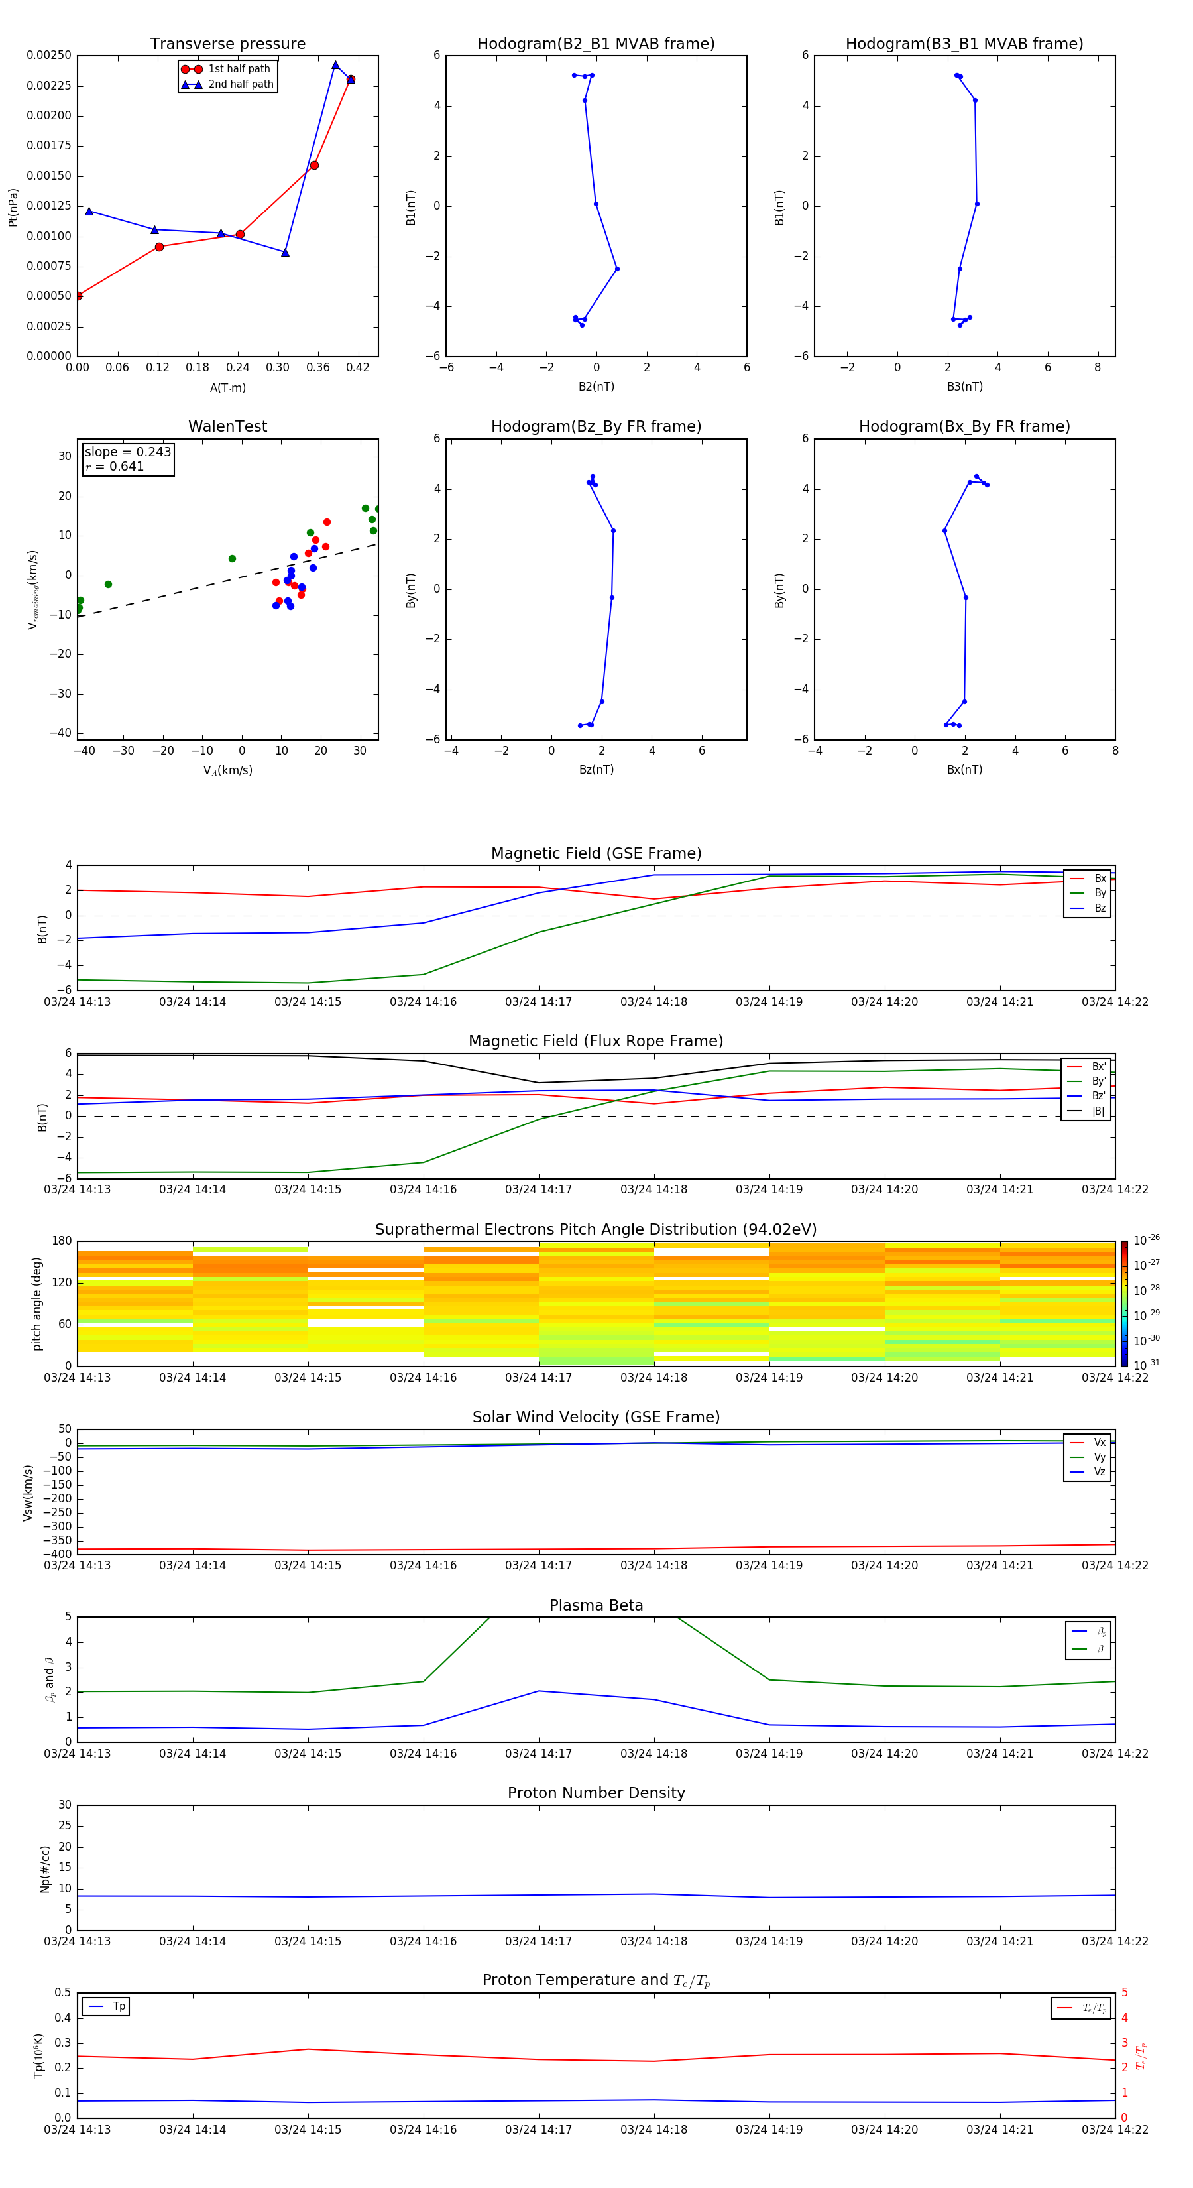This screenshot has width=1193, height=2188.
Task: Click the 'Hodogram(B3_B1 MVAB frame)' title
Action: pos(964,43)
